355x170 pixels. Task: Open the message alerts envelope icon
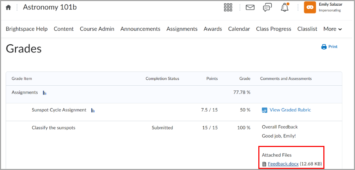click(250, 7)
